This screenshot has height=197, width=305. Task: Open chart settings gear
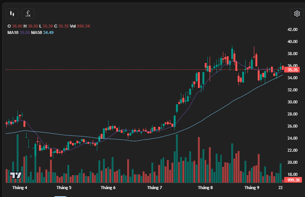pyautogui.click(x=297, y=14)
